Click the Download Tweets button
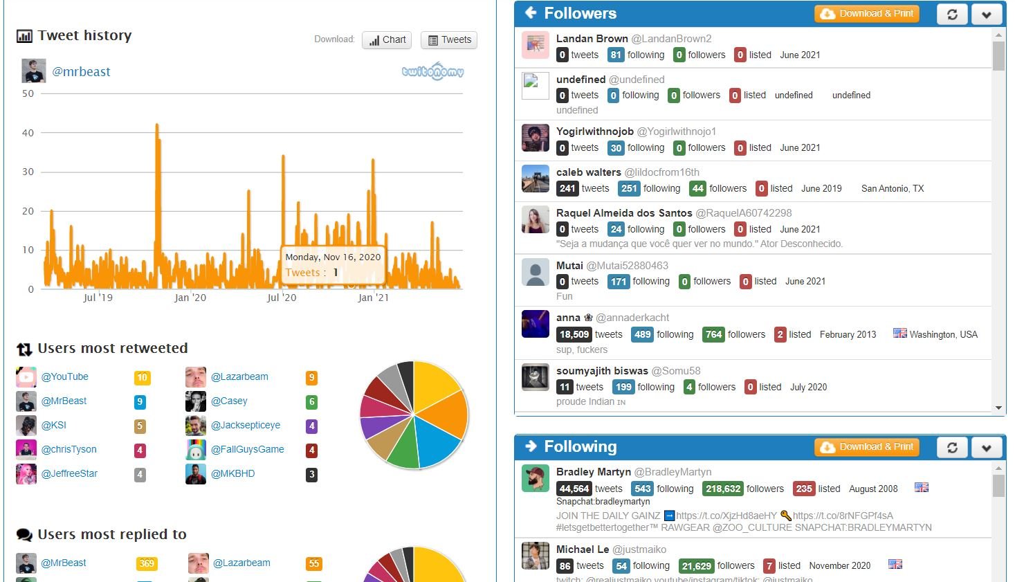Image resolution: width=1015 pixels, height=582 pixels. pos(448,39)
